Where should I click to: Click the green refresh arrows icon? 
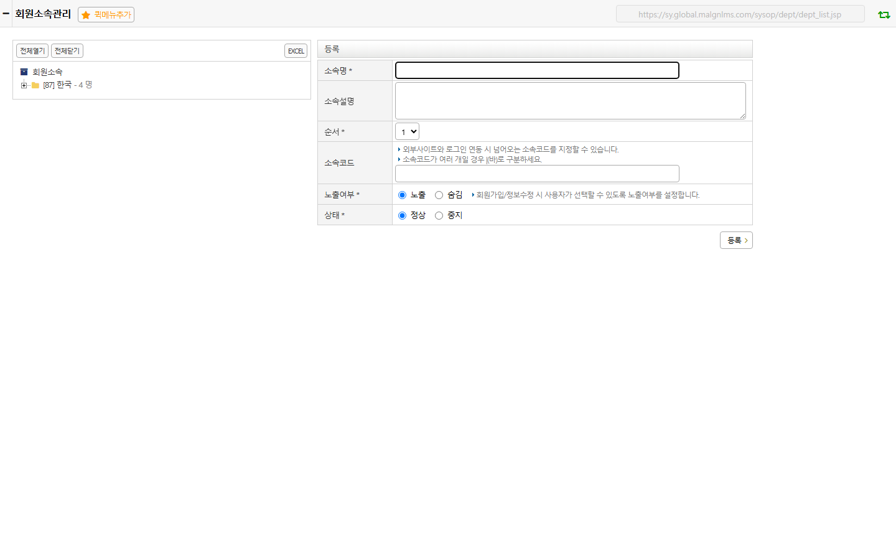point(884,14)
